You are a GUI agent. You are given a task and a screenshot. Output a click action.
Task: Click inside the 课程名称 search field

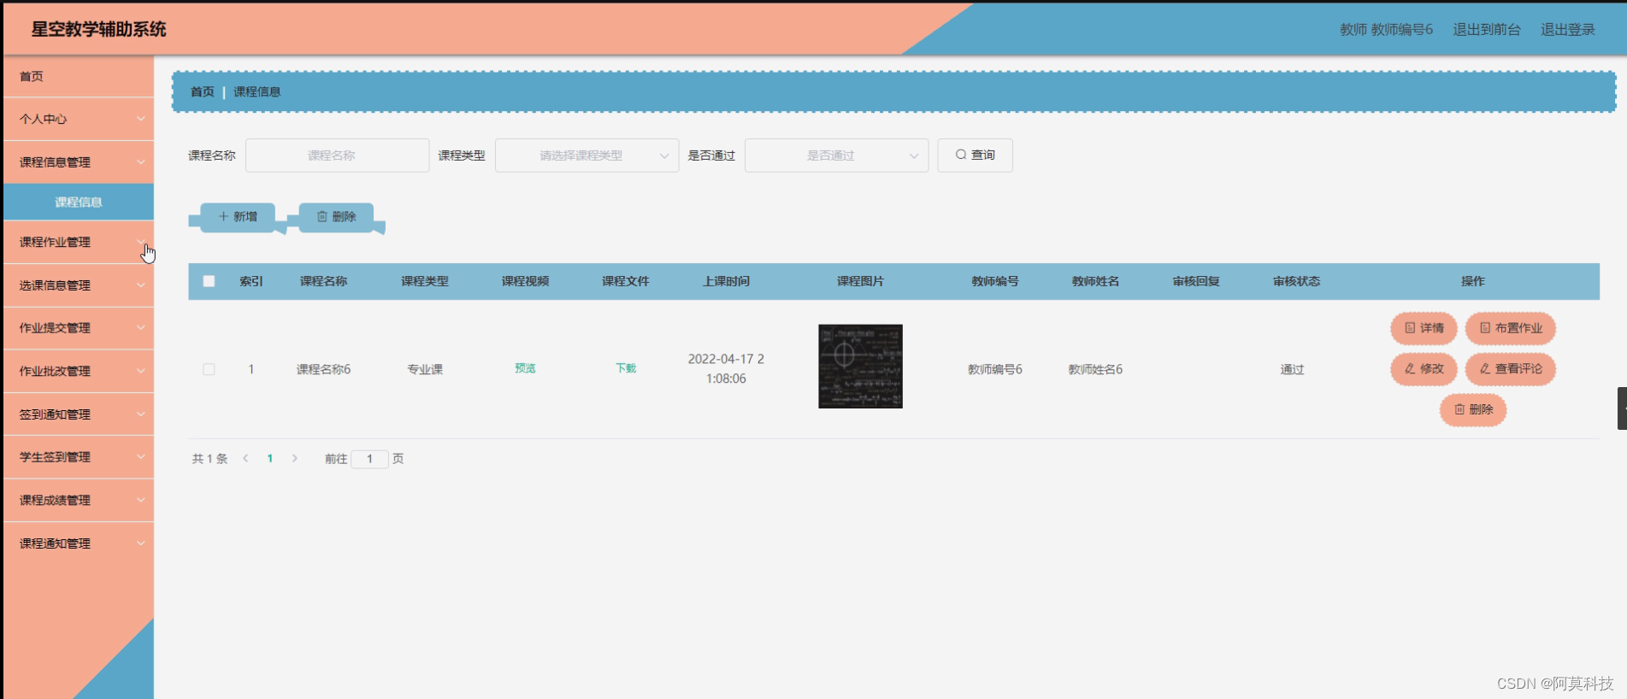337,156
